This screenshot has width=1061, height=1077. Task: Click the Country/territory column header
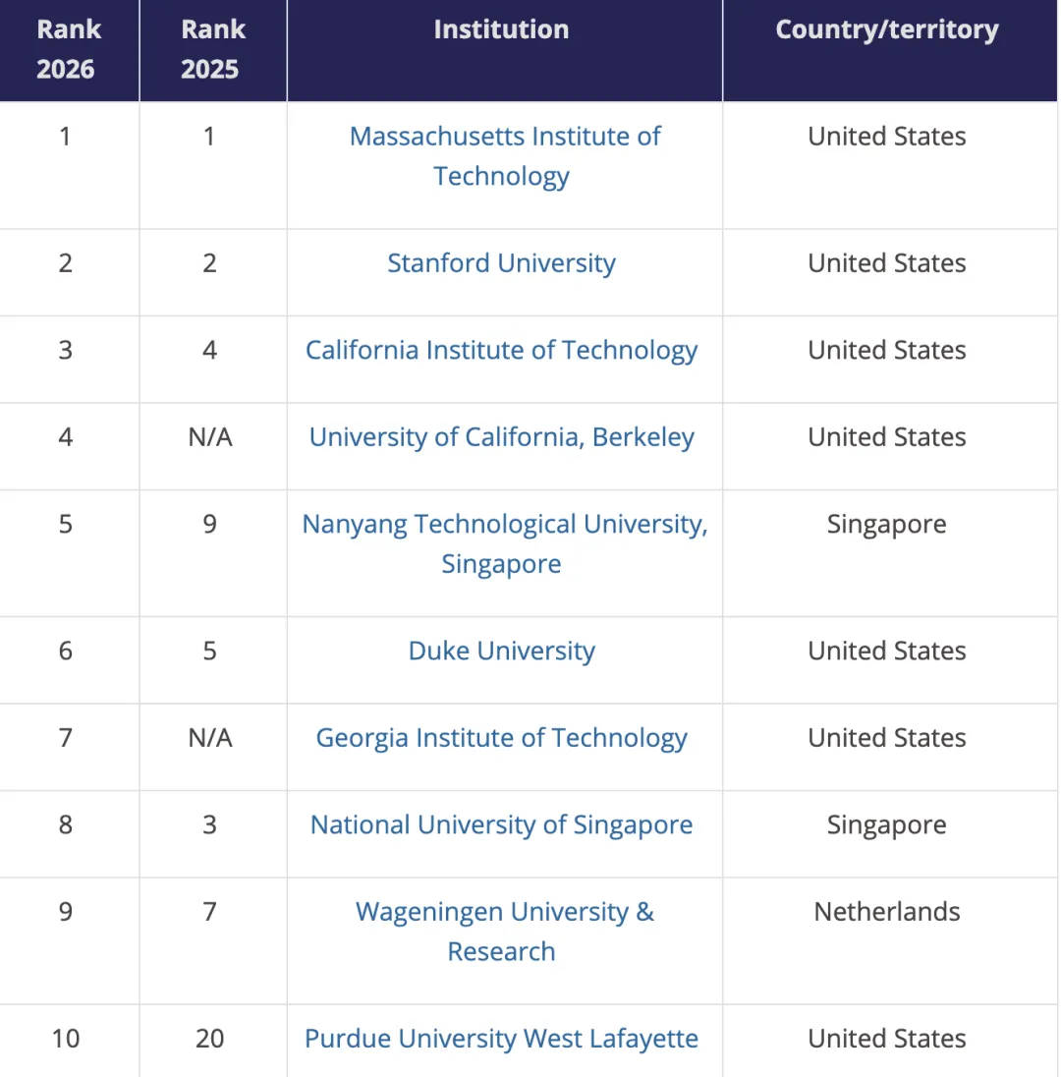pyautogui.click(x=887, y=29)
